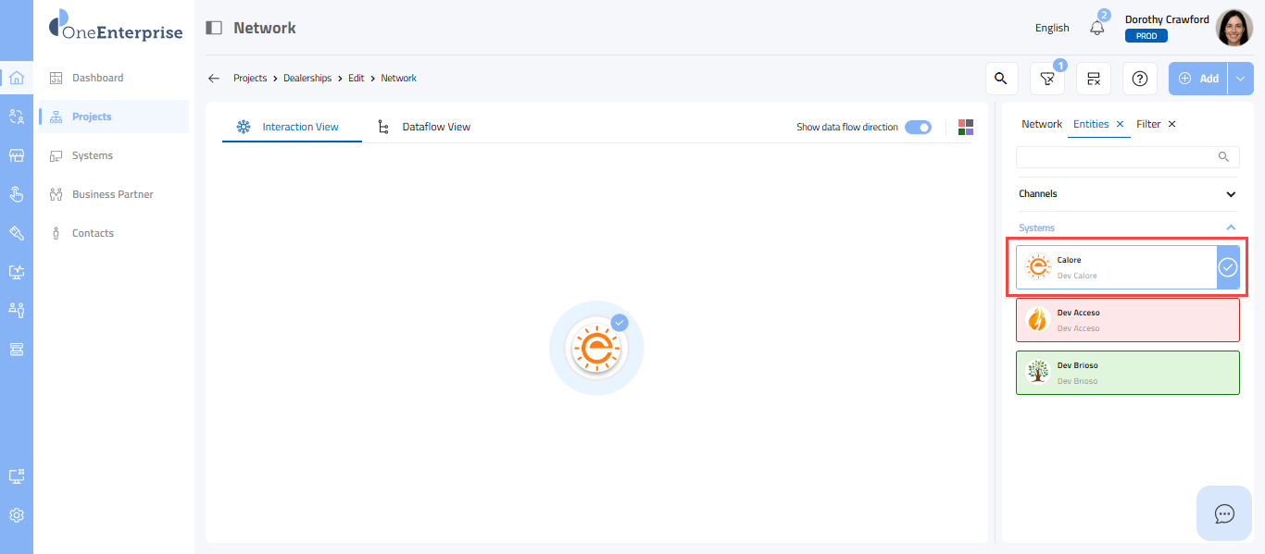Viewport: 1265px width, 554px height.
Task: Deselect the Calore system checkmark
Action: [1227, 267]
